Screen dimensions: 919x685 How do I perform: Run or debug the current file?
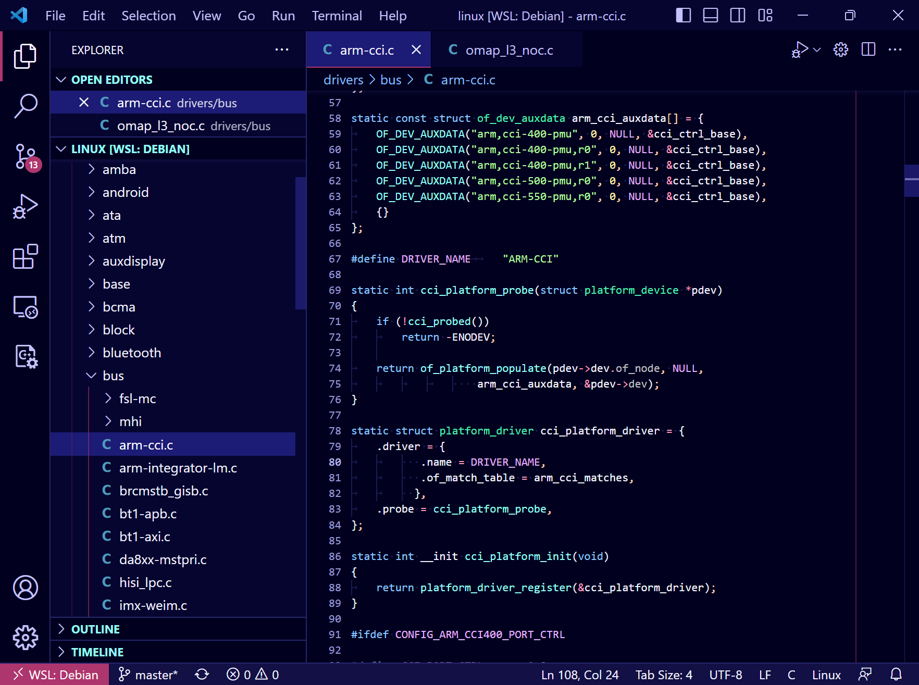point(800,49)
